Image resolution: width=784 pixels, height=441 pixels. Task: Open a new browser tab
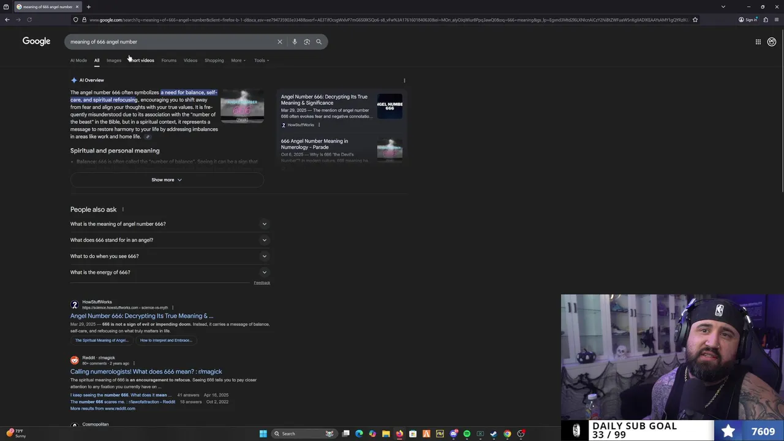click(88, 7)
